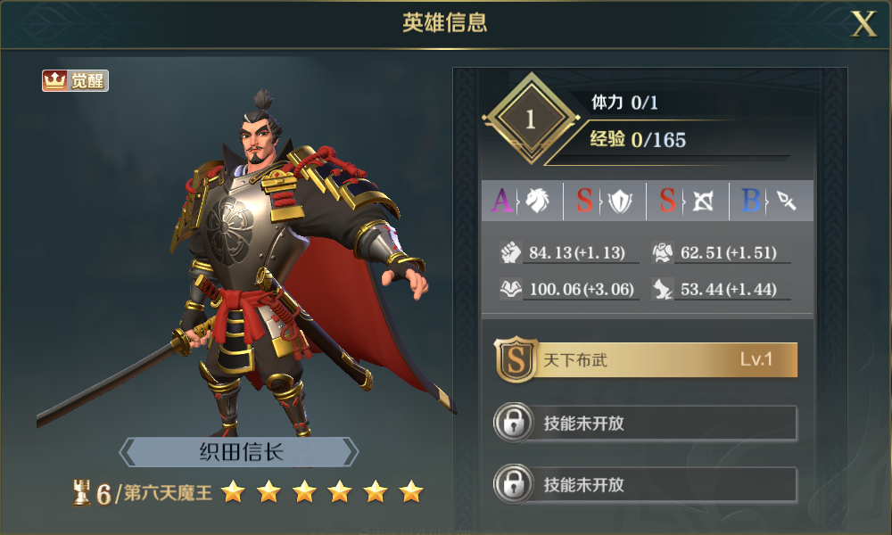Image resolution: width=892 pixels, height=535 pixels.
Task: Click the book intelligence stat icon
Action: pyautogui.click(x=510, y=289)
